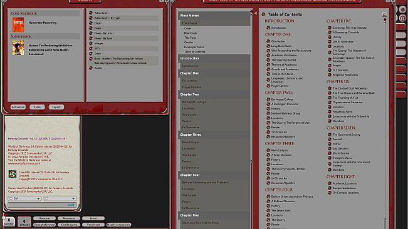
Task: Open The Gourmand Society link icon
Action: click(x=330, y=135)
